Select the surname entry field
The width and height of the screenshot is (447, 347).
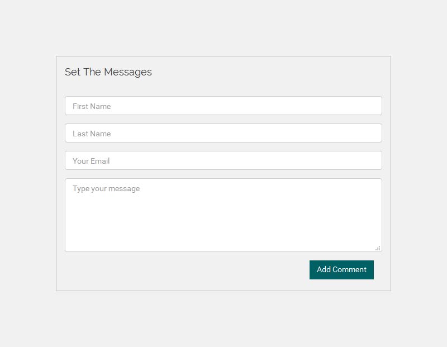click(x=223, y=133)
